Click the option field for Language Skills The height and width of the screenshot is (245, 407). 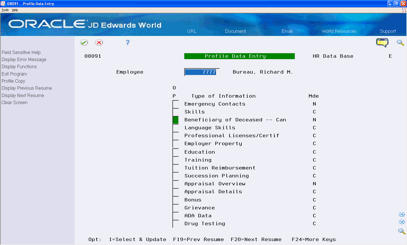(x=176, y=128)
